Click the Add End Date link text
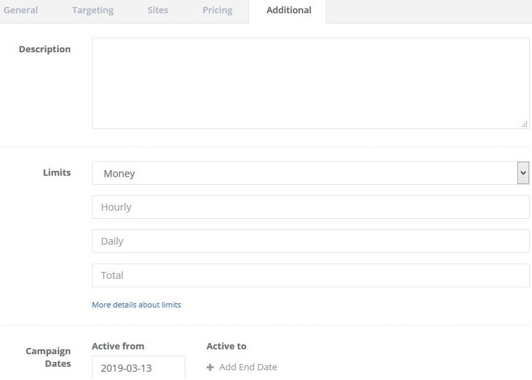Screen dimensions: 532x380 [248, 367]
